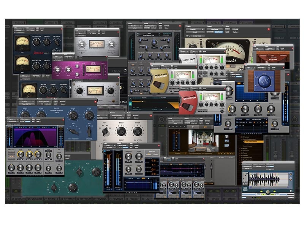This screenshot has height=228, width=304.
Task: Click the Smack! compressor's large VU meter
Action: click(x=227, y=47)
